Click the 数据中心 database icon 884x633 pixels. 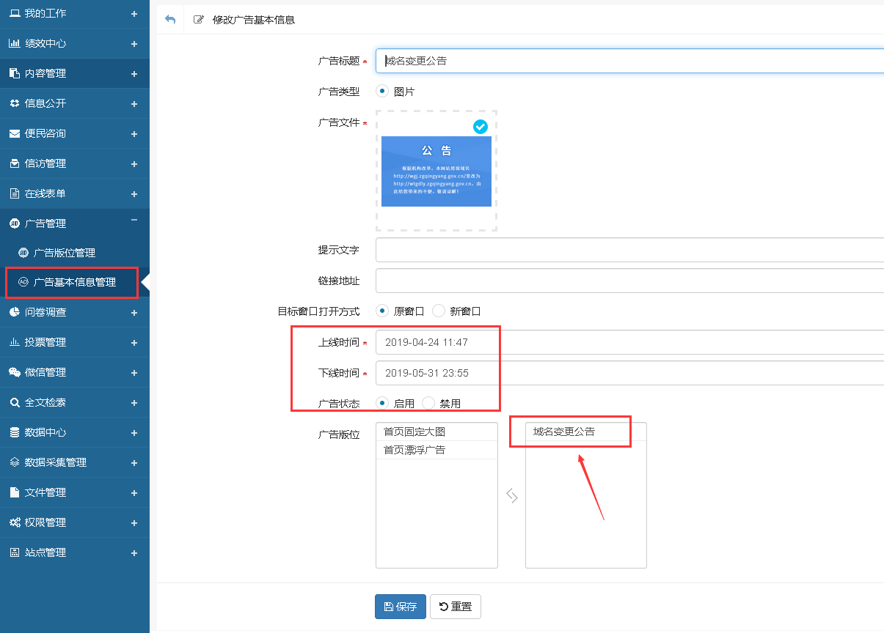(x=14, y=432)
